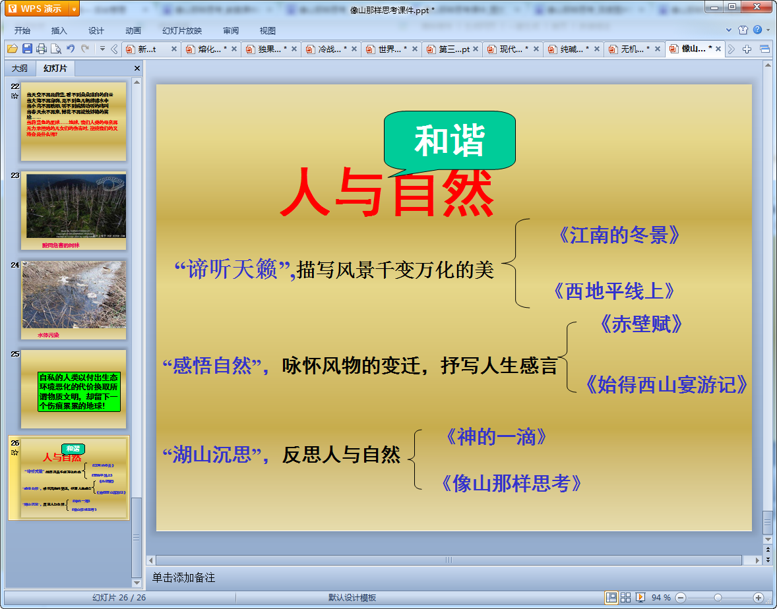This screenshot has width=777, height=609.
Task: Click the zoom in plus button
Action: click(758, 597)
